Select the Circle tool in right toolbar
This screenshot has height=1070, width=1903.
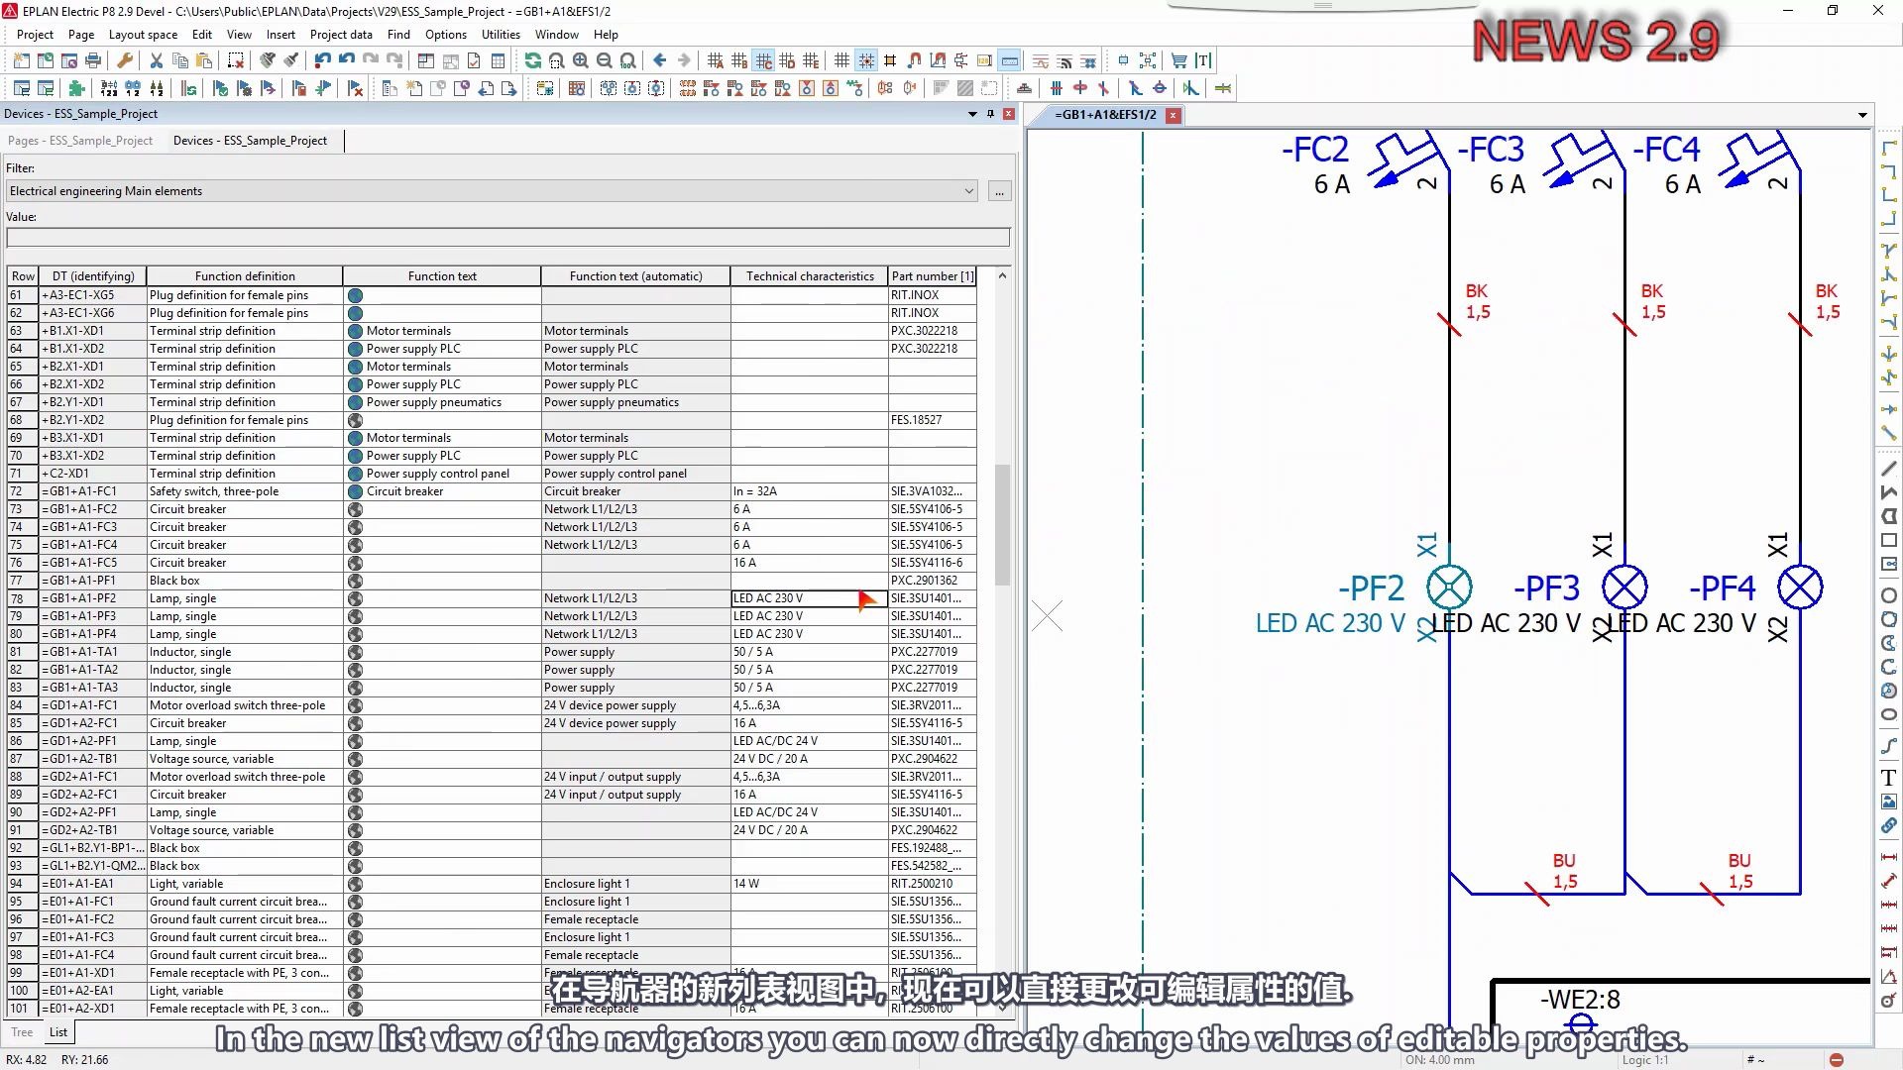point(1889,595)
